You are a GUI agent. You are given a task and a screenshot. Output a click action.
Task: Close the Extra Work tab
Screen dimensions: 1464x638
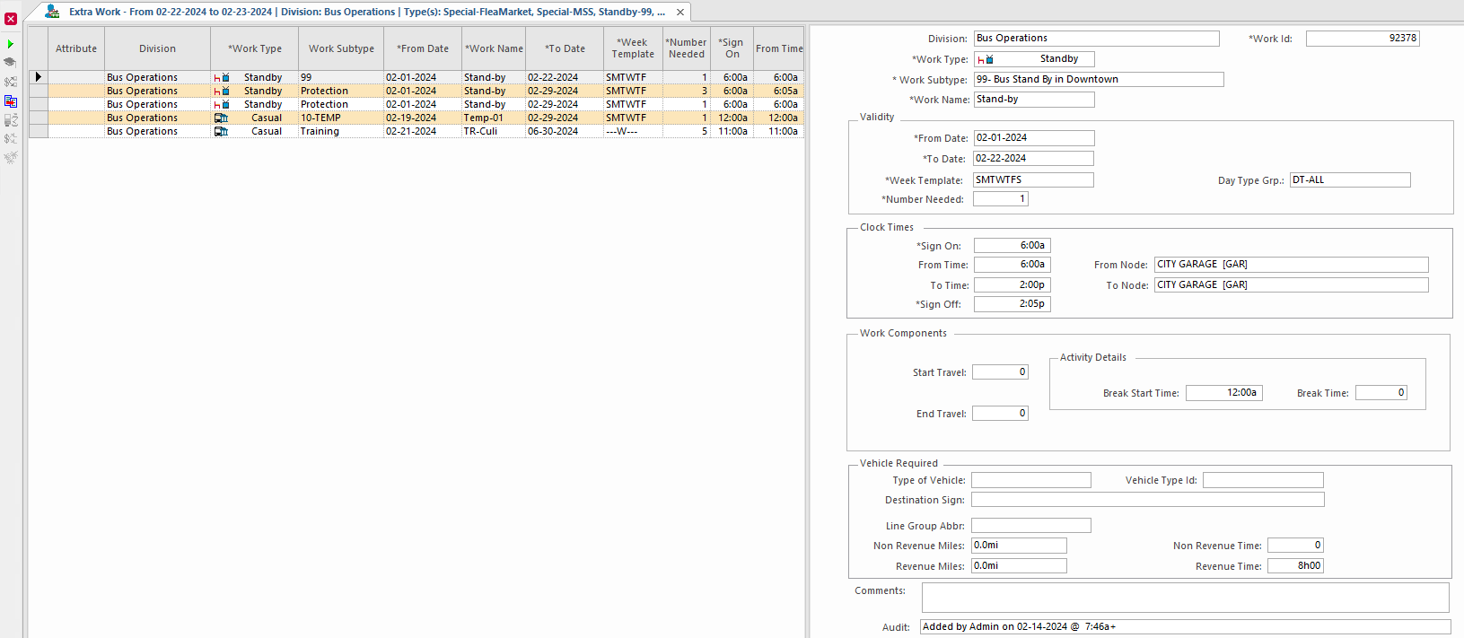[x=680, y=12]
